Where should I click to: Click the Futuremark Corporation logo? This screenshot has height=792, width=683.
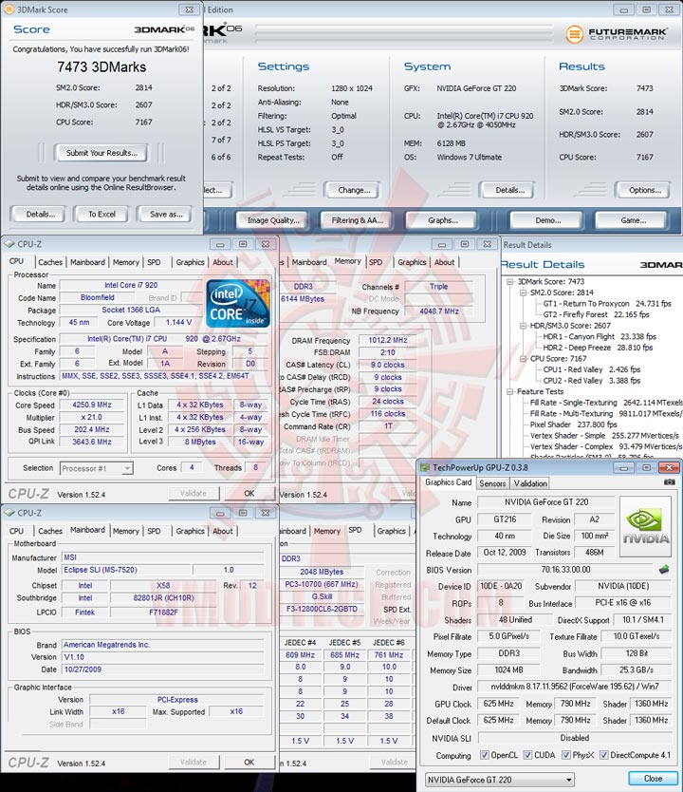pyautogui.click(x=617, y=34)
